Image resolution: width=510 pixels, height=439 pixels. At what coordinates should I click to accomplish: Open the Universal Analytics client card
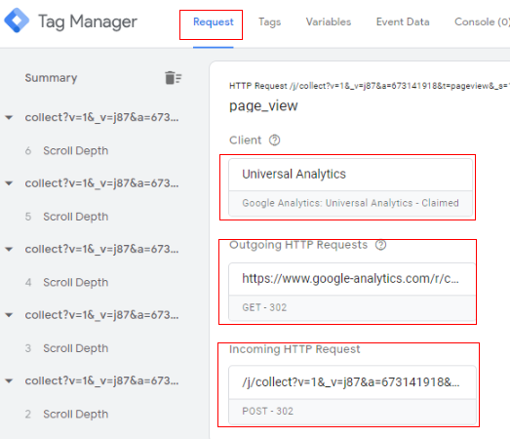coord(350,187)
